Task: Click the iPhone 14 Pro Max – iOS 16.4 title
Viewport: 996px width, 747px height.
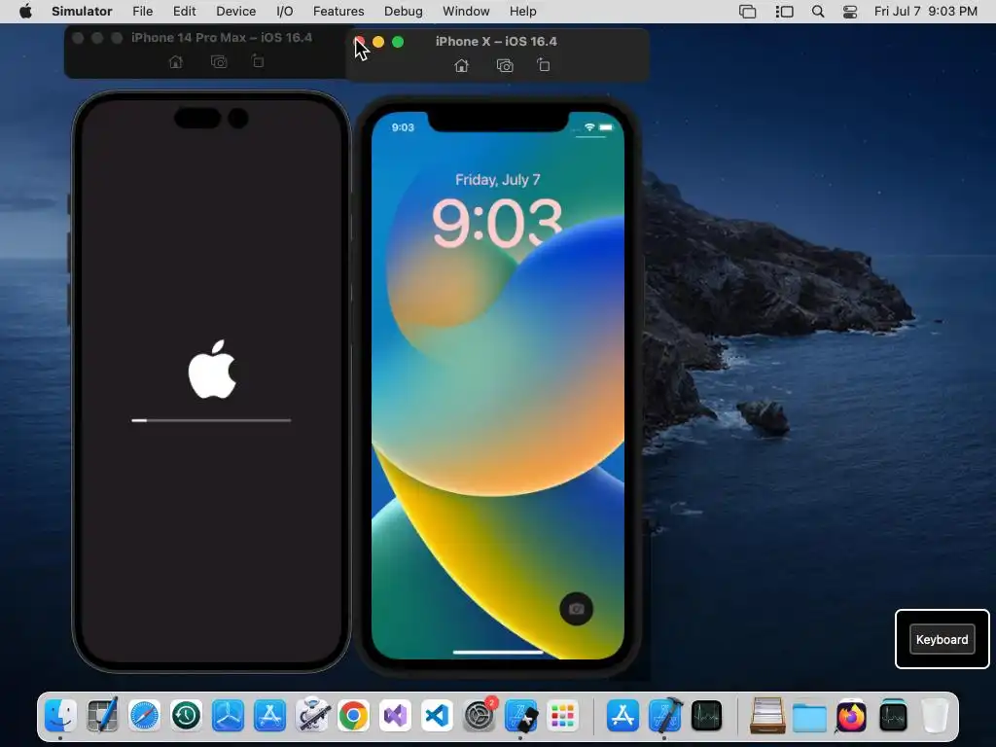Action: click(x=222, y=38)
